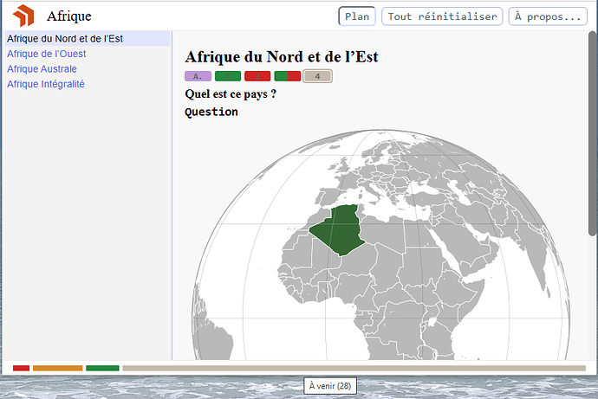Click the vertical scrollbar thumb
Screen dimensions: 598x399
[592, 133]
